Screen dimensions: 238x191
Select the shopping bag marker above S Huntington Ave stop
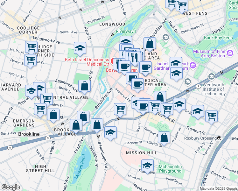point(97,125)
